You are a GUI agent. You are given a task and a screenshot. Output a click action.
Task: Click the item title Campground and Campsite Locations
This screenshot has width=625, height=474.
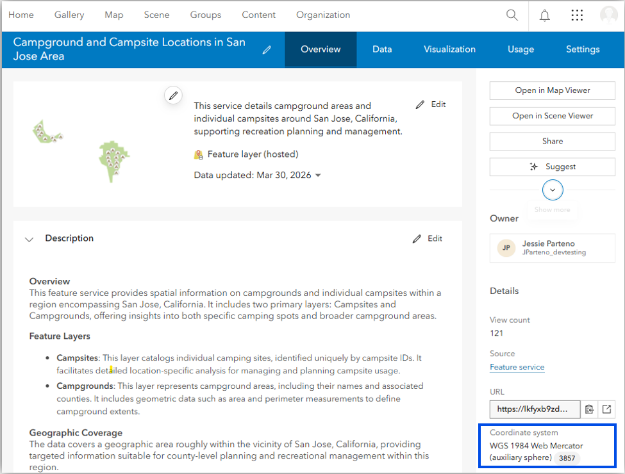point(129,49)
